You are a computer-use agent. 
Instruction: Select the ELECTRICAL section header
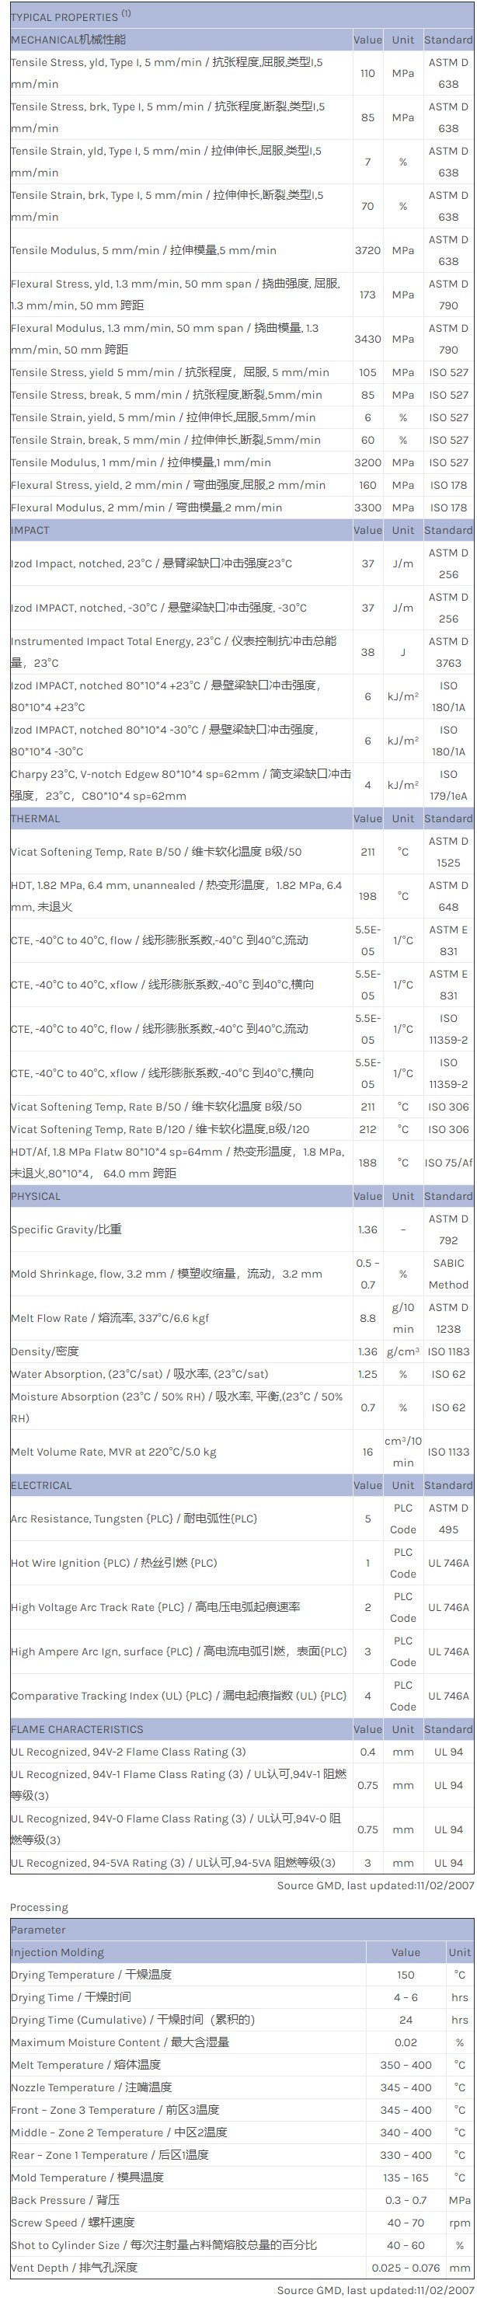coord(41,1486)
